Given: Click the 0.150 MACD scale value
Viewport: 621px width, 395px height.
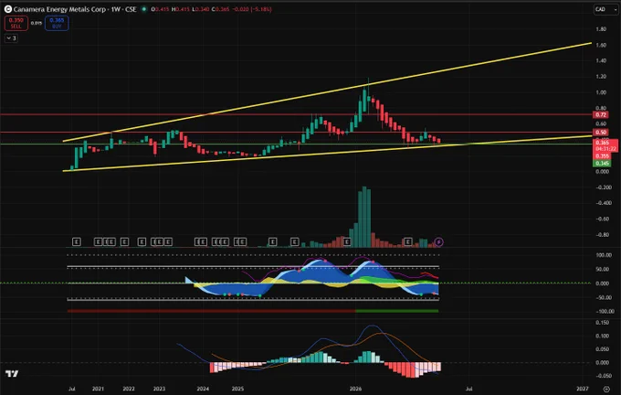Looking at the screenshot, I should point(602,323).
